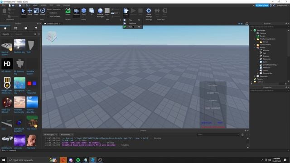Insert the HD Admin model thumbnail
The width and height of the screenshot is (290, 163).
click(7, 64)
